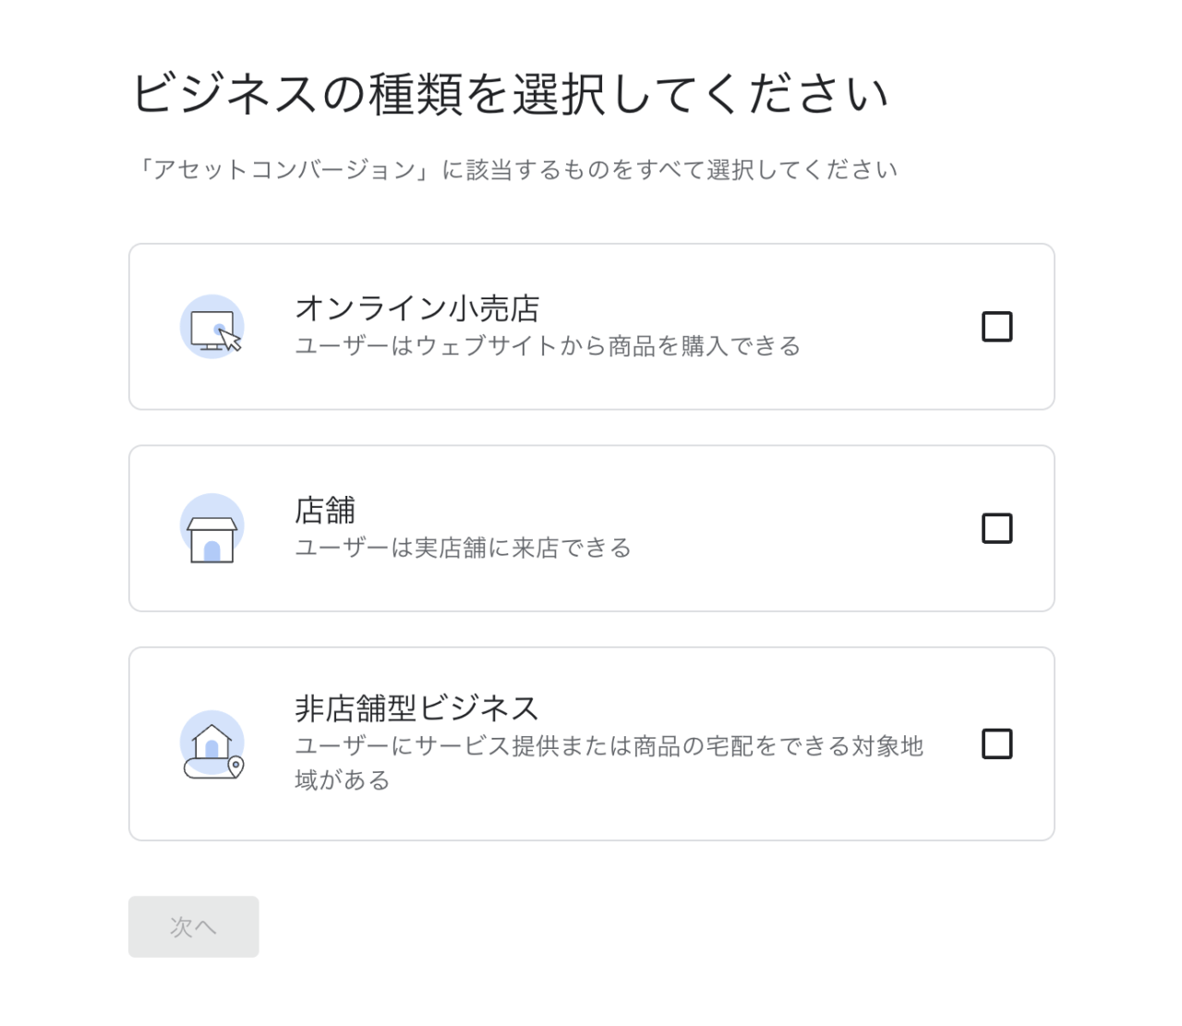Choose the 非店舗型ビジネス option title

tap(417, 708)
